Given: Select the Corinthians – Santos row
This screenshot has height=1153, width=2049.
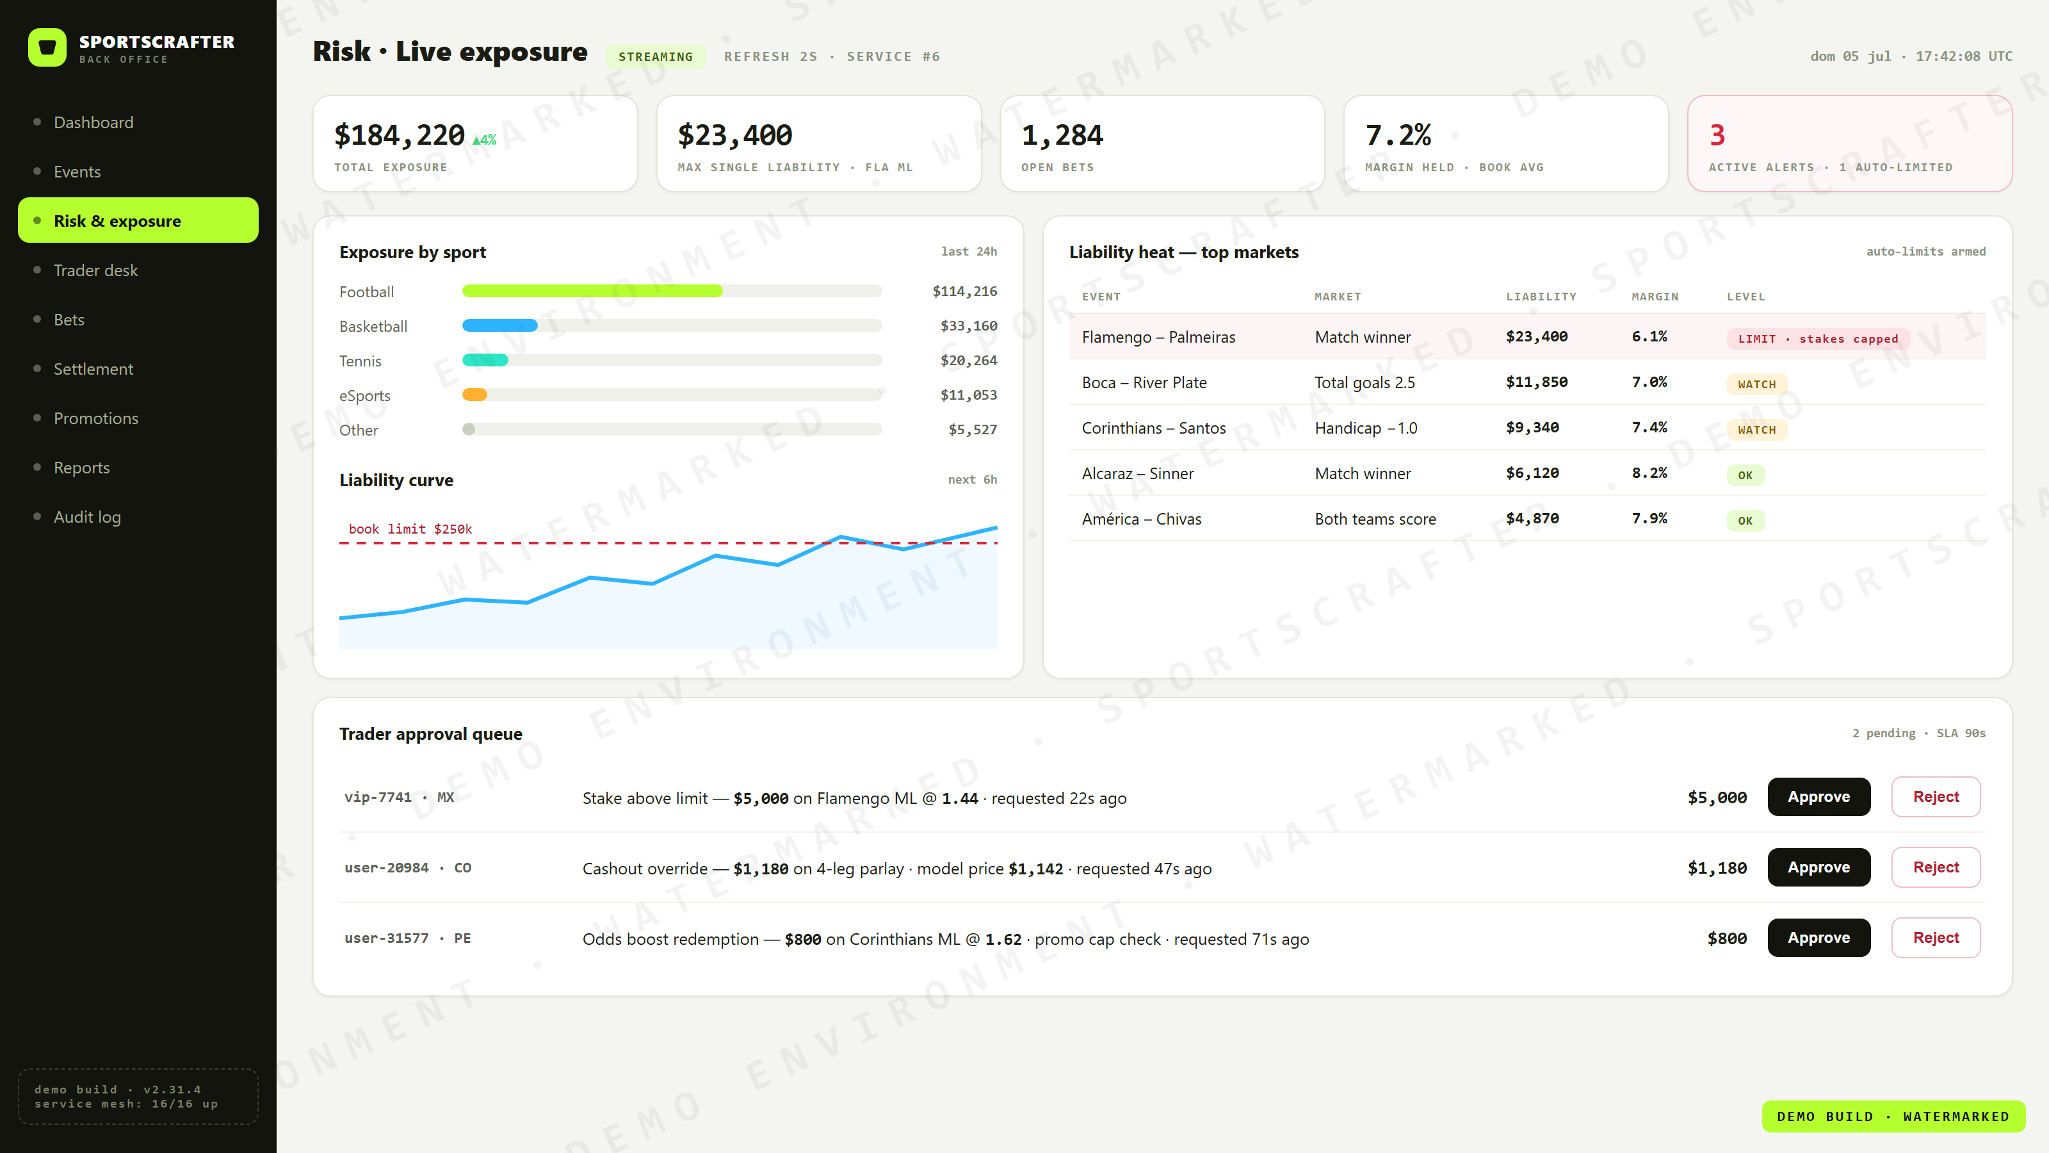Looking at the screenshot, I should point(1527,427).
